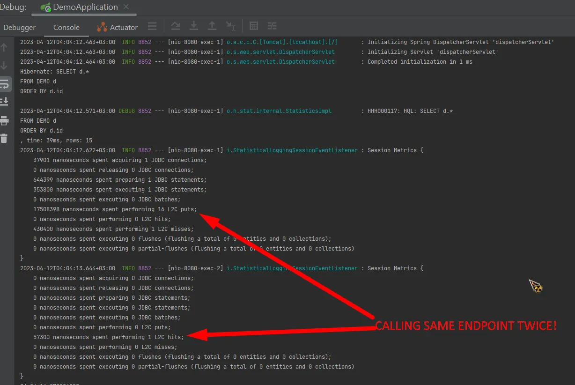Click the Up the Stack Trace arrow

click(4, 47)
